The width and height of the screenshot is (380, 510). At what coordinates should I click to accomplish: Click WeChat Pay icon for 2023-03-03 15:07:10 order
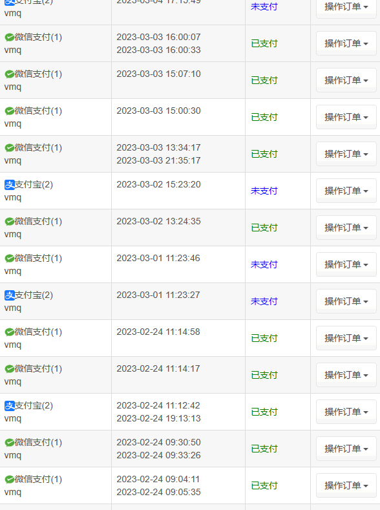[x=10, y=74]
